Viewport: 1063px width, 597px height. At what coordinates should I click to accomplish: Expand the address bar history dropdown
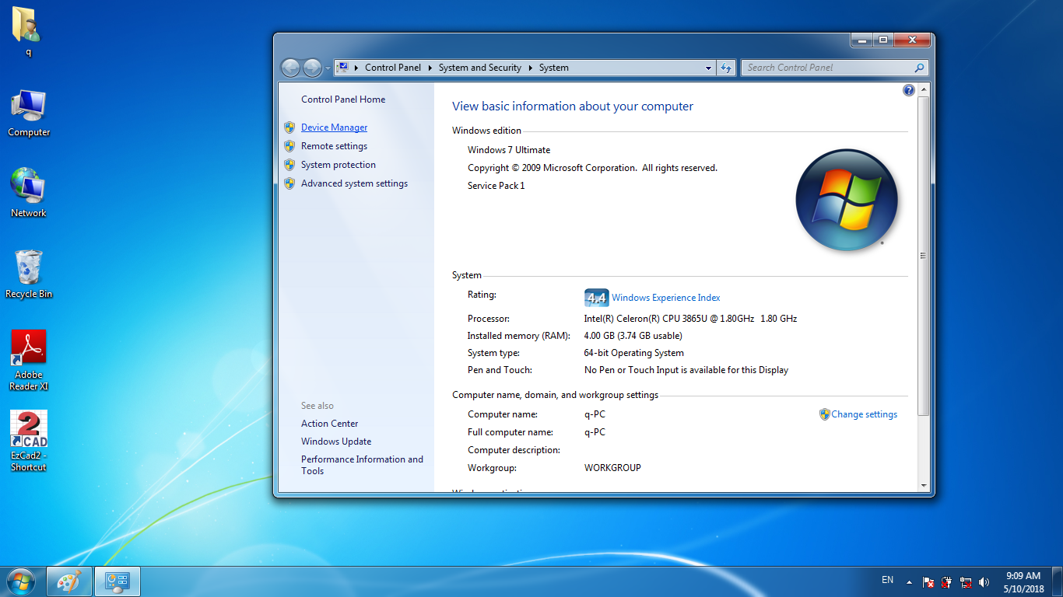click(708, 68)
